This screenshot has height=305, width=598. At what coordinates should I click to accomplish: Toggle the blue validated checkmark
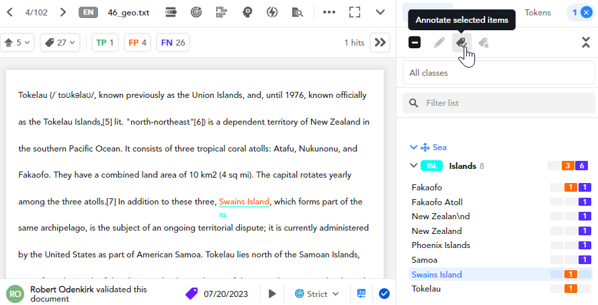pyautogui.click(x=384, y=293)
